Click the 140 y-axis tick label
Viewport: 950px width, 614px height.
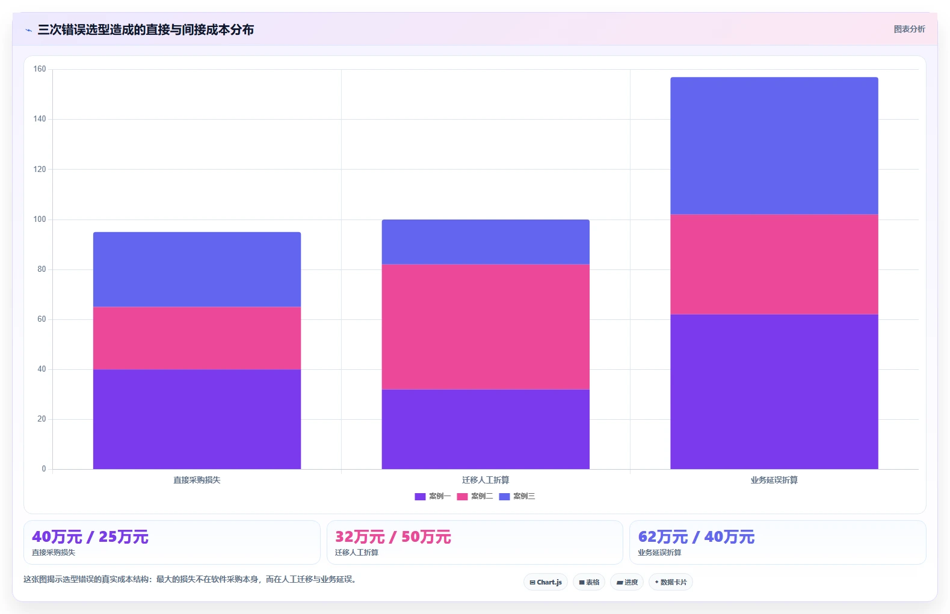coord(40,119)
